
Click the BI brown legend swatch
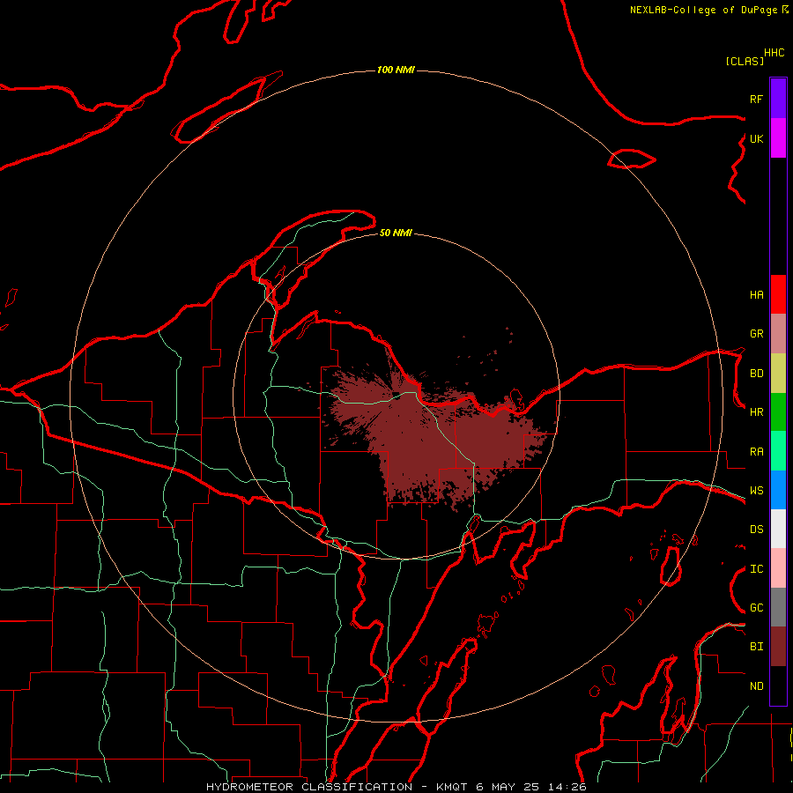coord(778,647)
